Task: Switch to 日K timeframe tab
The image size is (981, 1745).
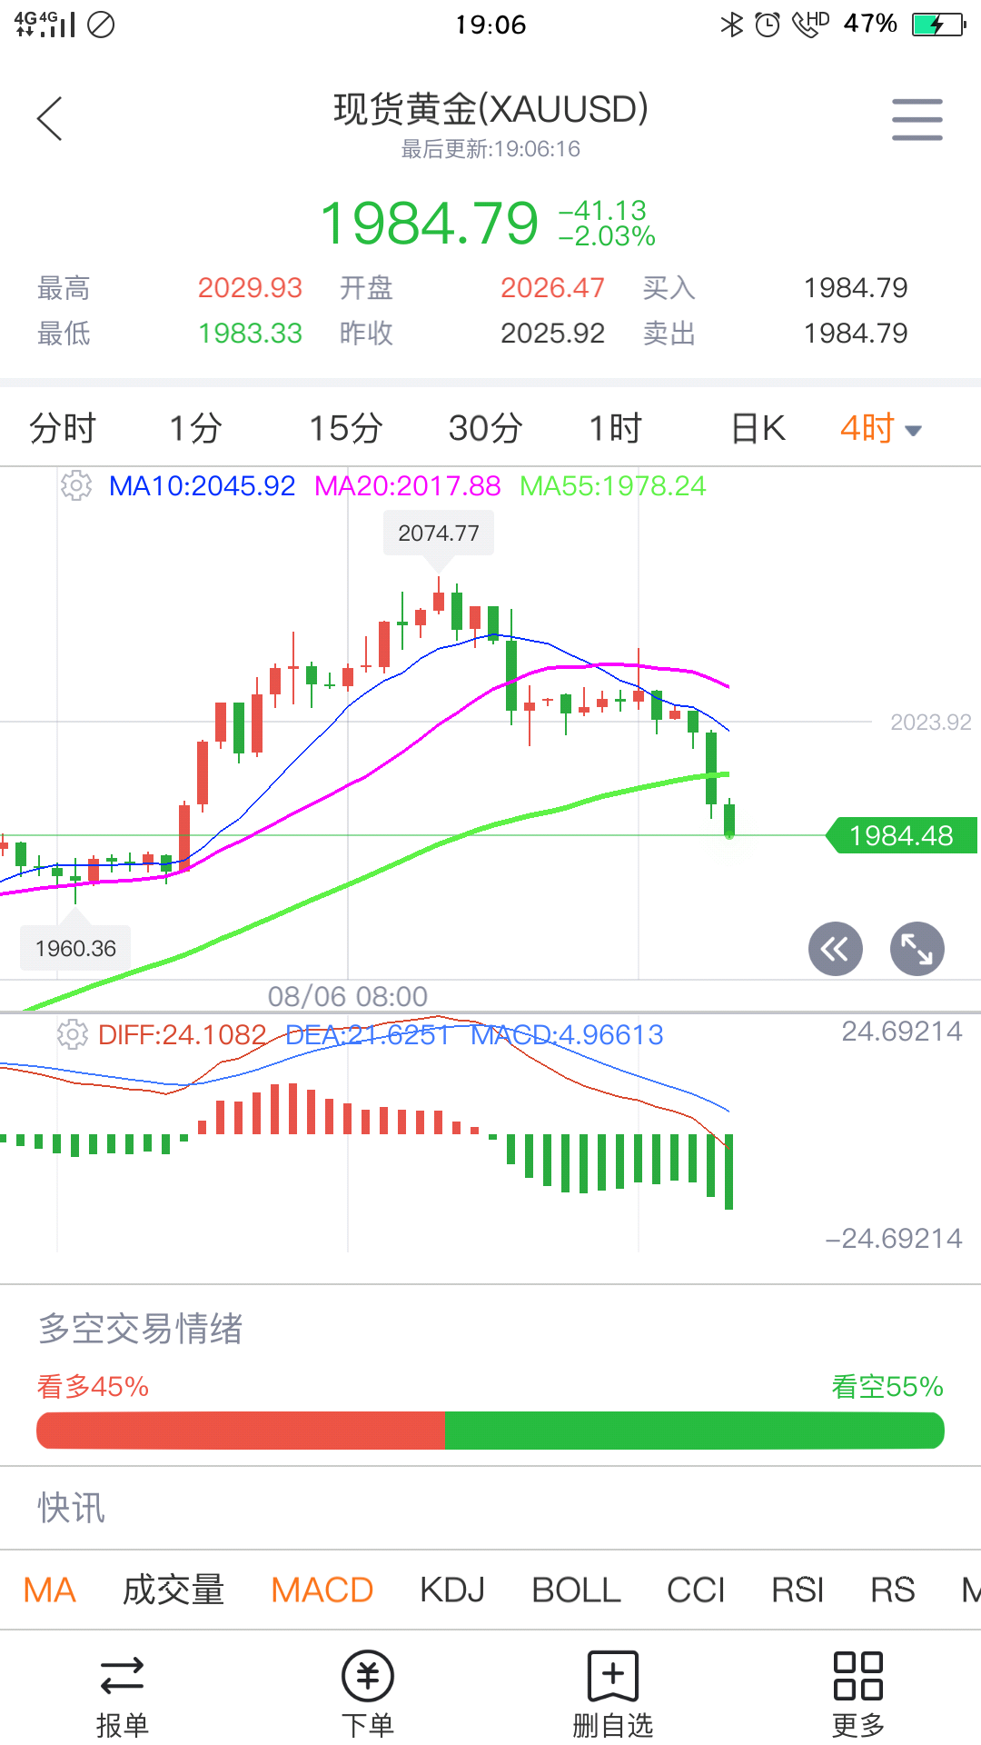Action: (x=758, y=428)
